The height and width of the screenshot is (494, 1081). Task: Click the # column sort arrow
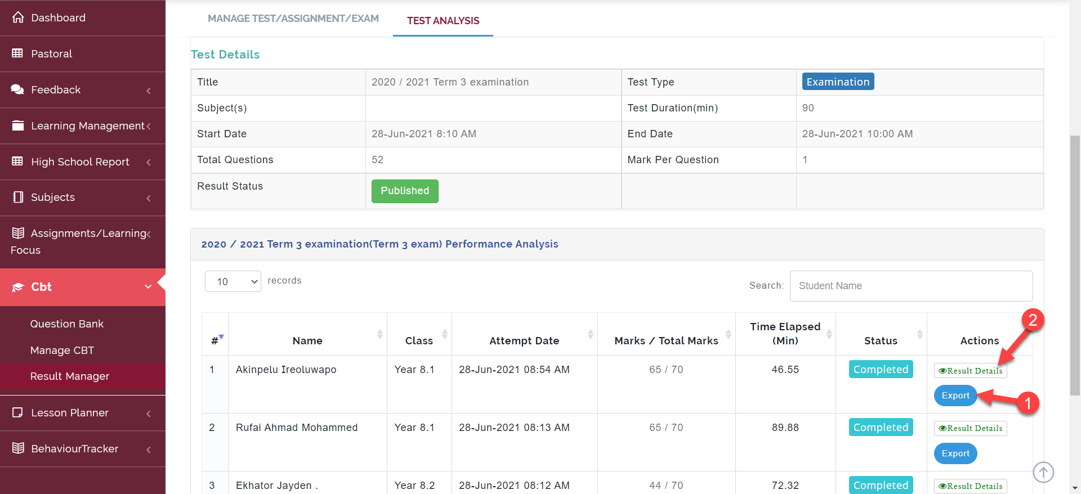(221, 337)
